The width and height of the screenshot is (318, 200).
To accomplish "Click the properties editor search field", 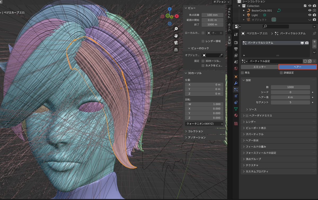I will tap(276, 26).
